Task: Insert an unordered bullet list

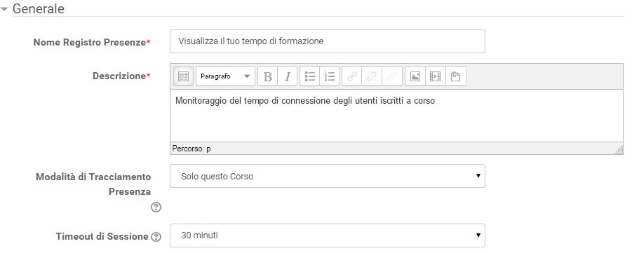Action: (309, 76)
